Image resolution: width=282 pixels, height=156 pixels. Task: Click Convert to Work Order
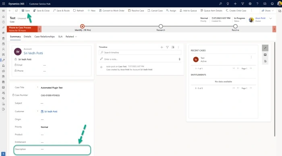pos(112,10)
